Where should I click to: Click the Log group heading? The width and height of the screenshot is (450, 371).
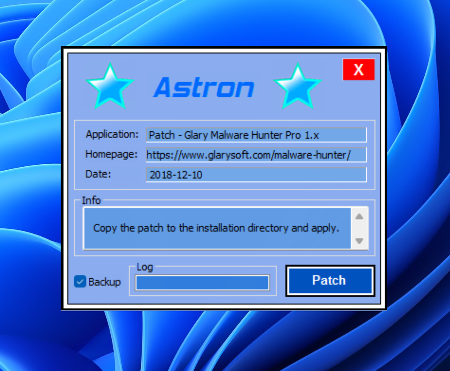145,267
